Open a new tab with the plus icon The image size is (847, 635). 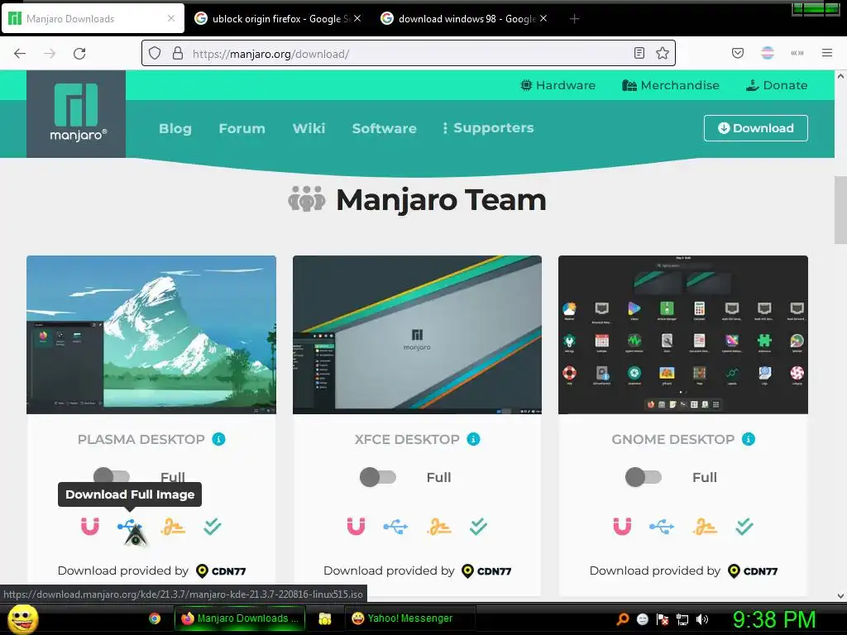[574, 19]
